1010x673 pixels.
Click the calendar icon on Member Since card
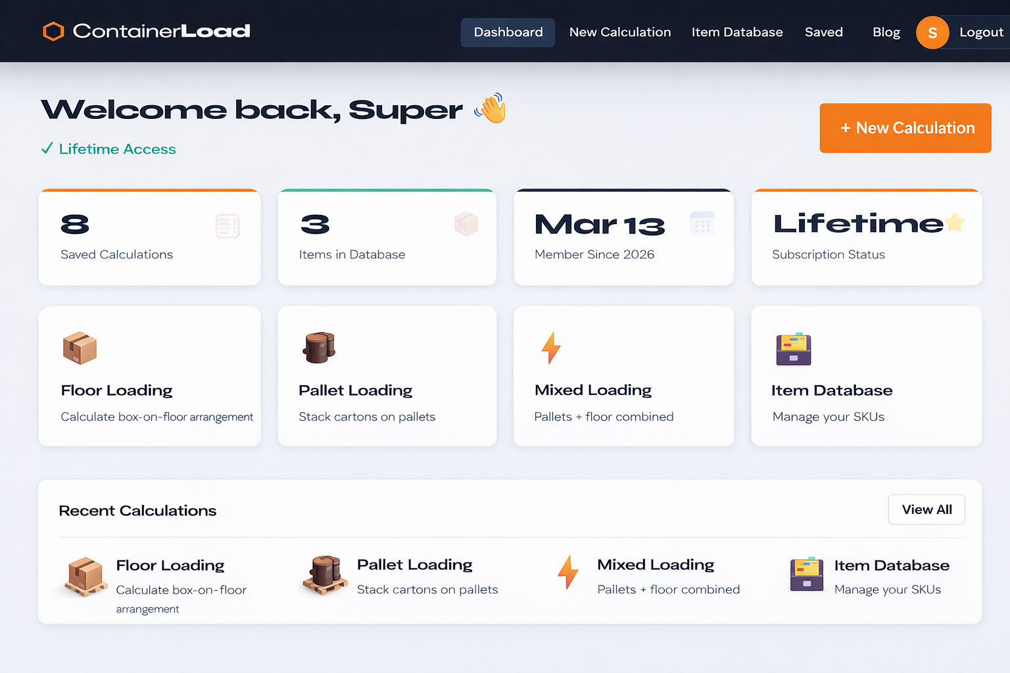click(704, 223)
